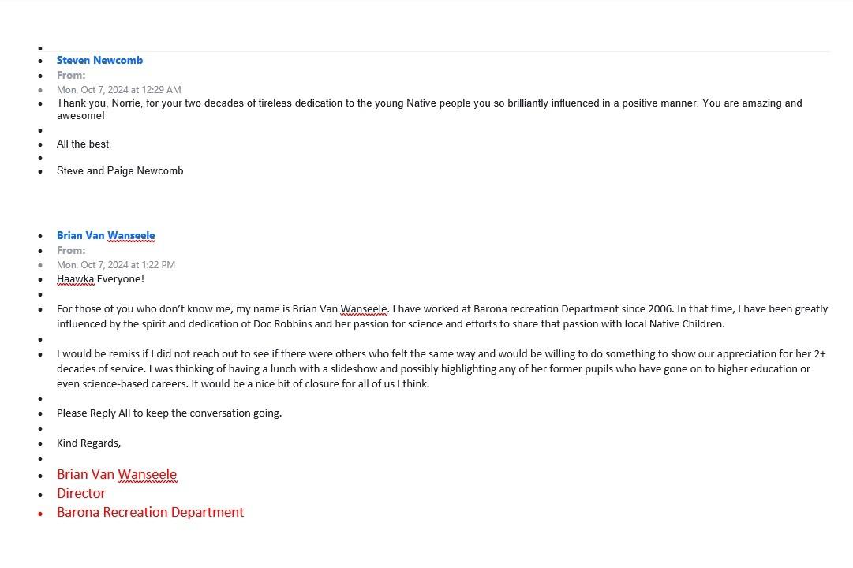Place cursor in 'Thank you, Norrie' paragraph
This screenshot has height=568, width=853.
[x=429, y=110]
